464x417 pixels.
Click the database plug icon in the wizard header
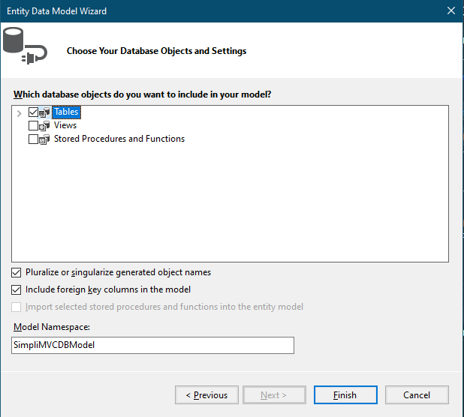point(25,46)
